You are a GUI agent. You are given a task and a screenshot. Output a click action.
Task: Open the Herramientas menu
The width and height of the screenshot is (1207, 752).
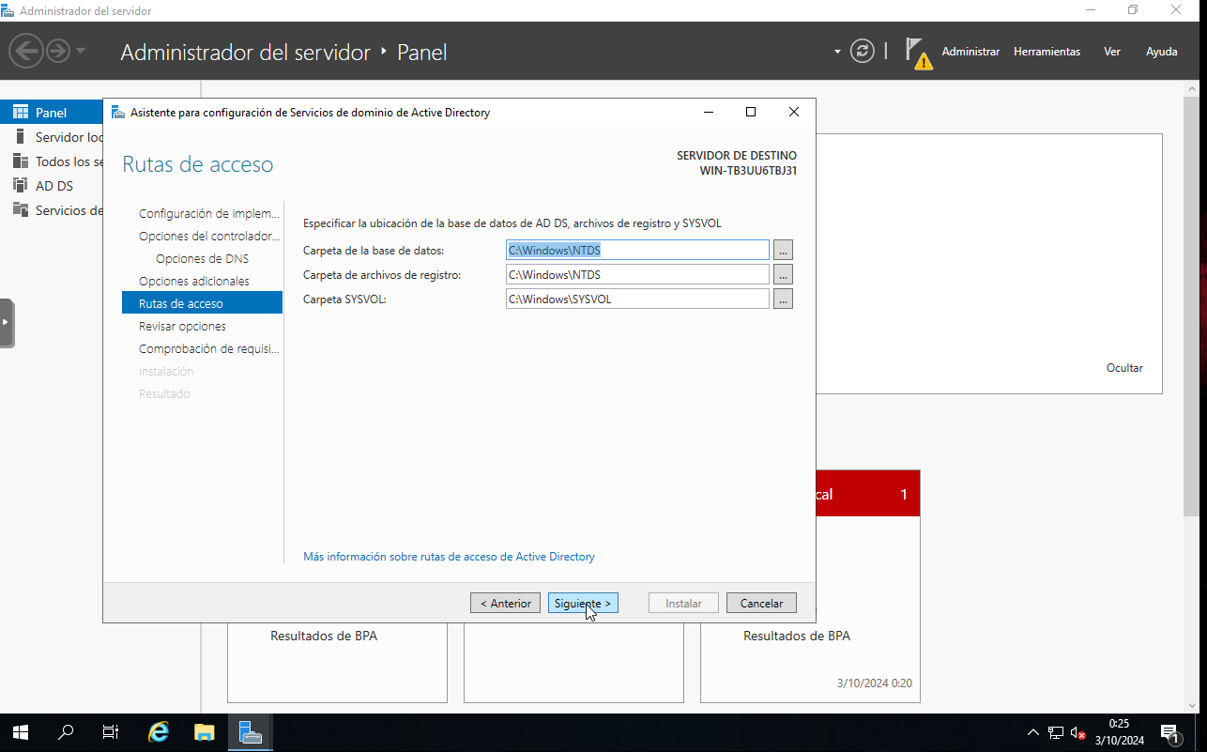(x=1047, y=52)
